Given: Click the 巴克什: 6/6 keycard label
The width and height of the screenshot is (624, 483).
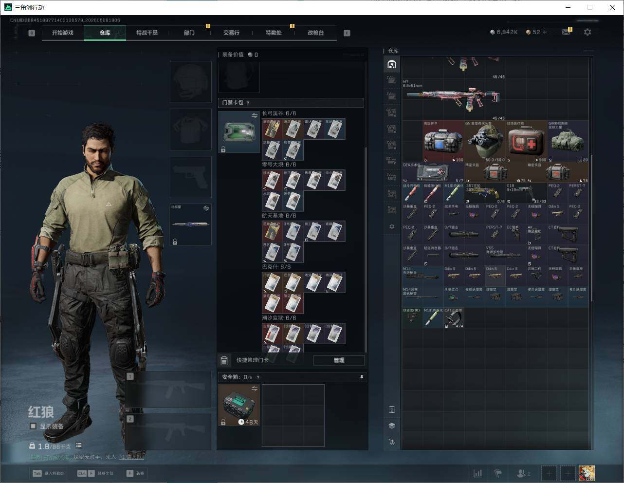Looking at the screenshot, I should coord(276,267).
